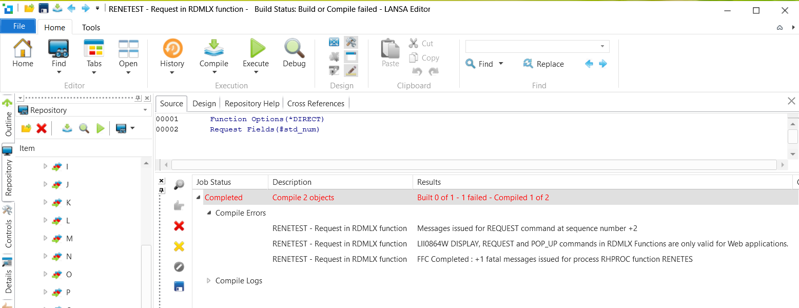
Task: Click the magnifier icon in Repository toolbar
Action: (x=84, y=128)
